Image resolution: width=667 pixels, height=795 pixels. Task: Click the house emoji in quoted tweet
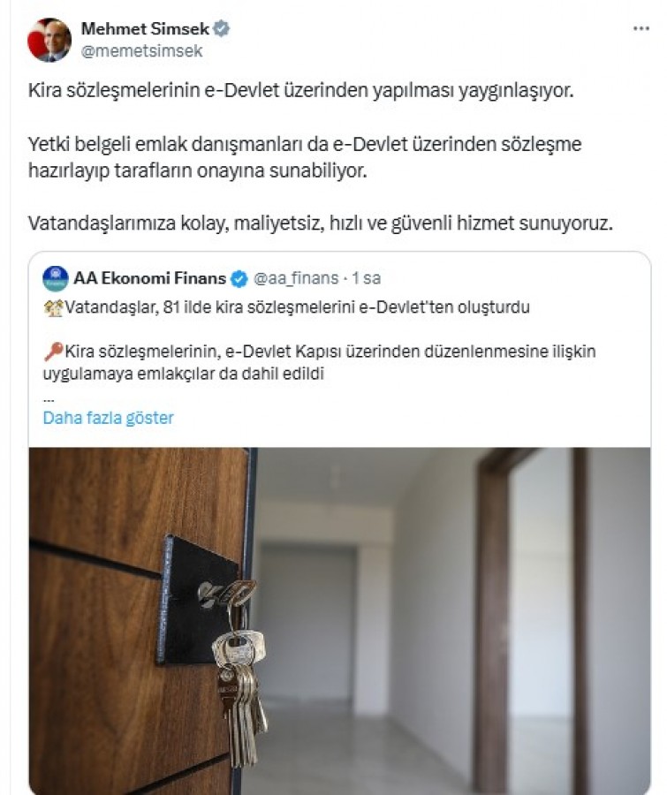53,307
